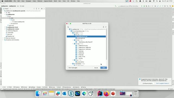Open Firefox from the Dock
This screenshot has width=174, height=98.
(106, 94)
